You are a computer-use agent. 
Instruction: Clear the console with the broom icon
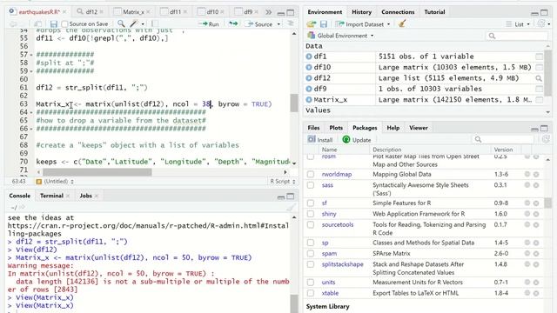click(291, 207)
